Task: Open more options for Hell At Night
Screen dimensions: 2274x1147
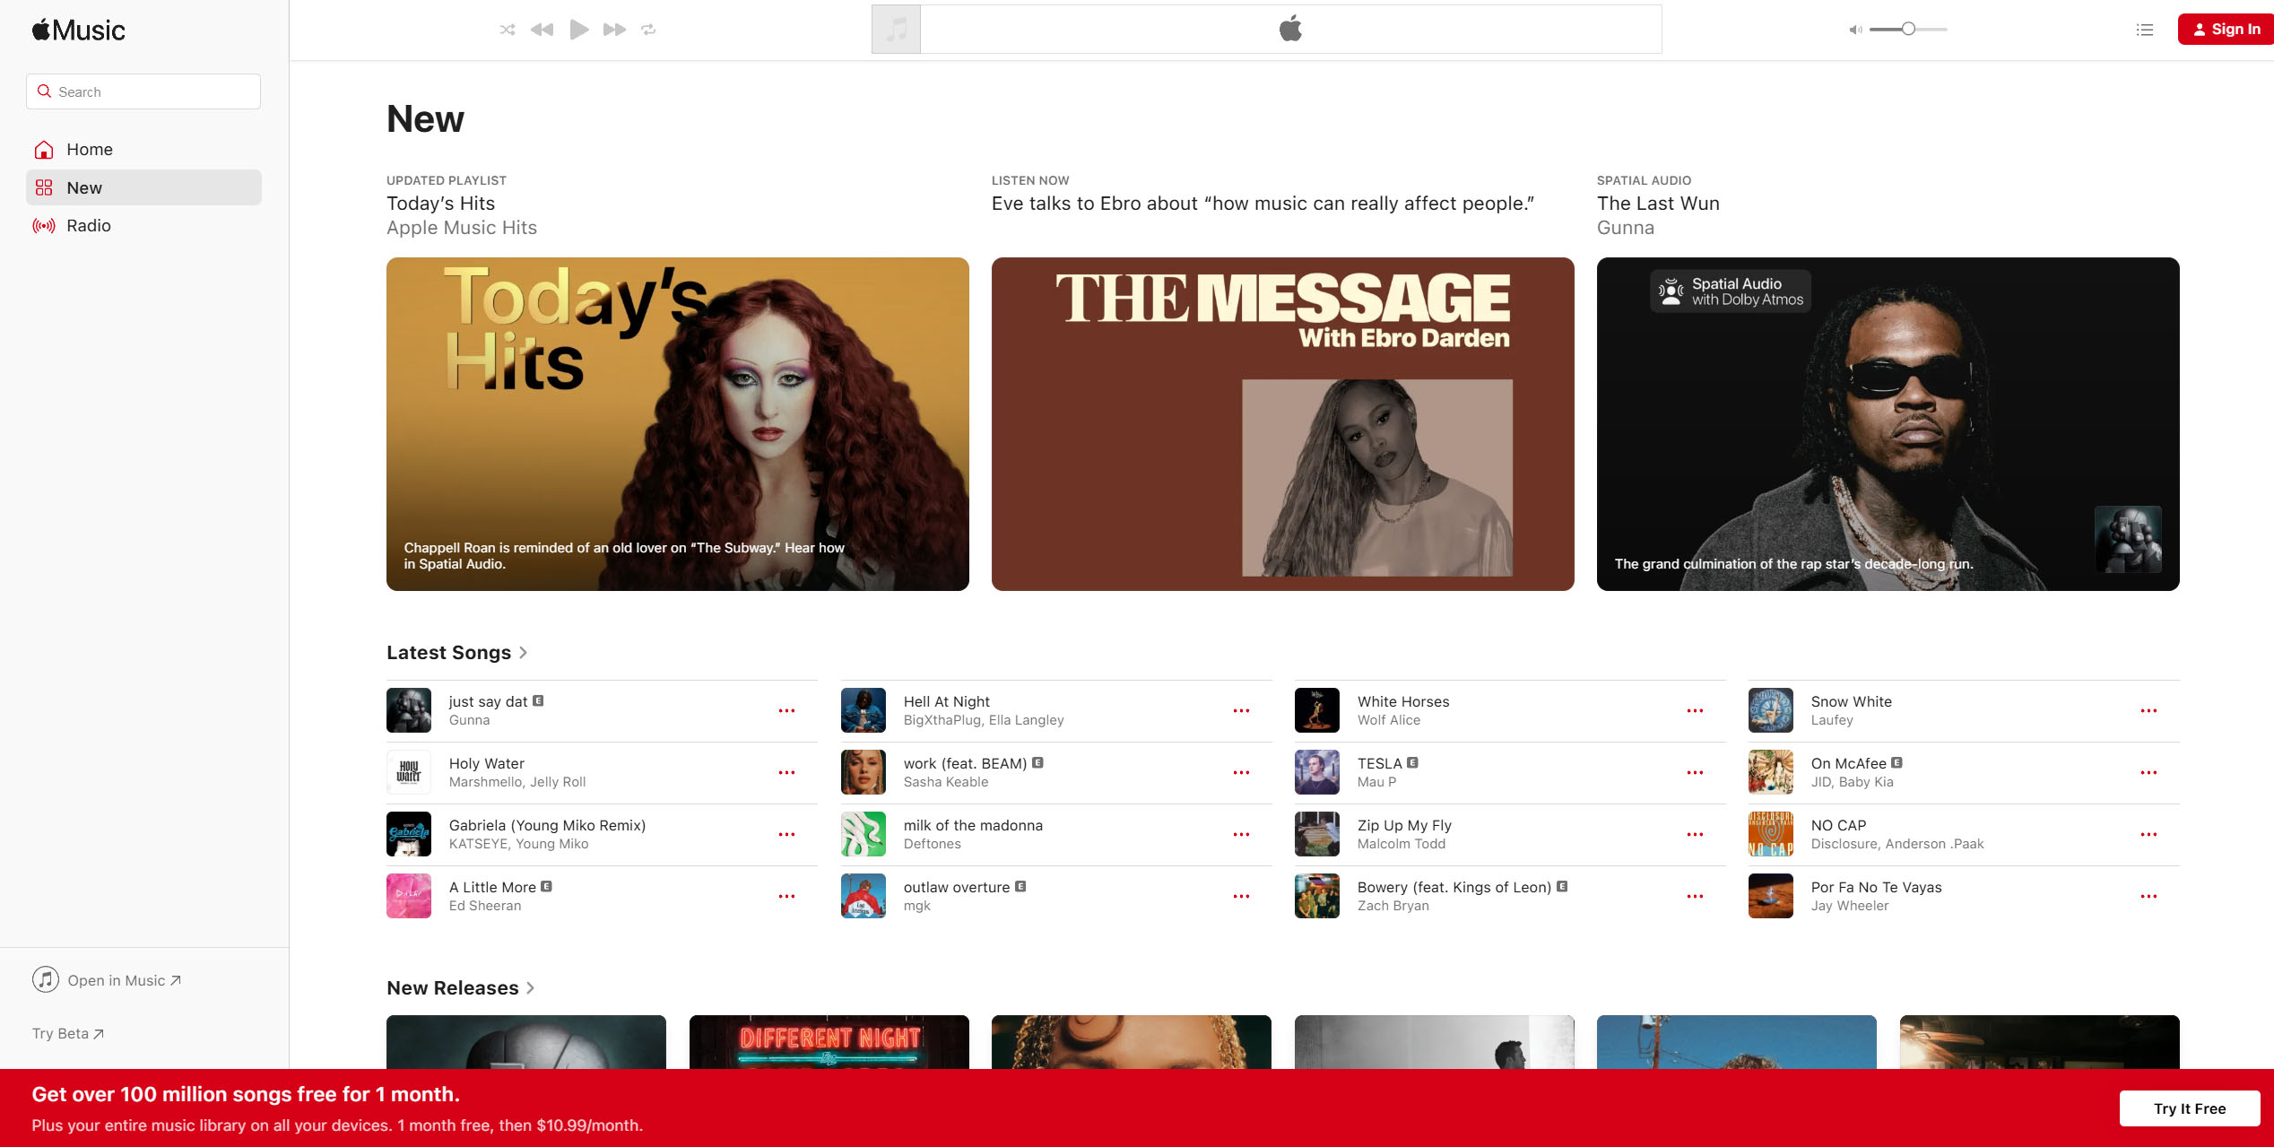Action: pyautogui.click(x=1241, y=711)
